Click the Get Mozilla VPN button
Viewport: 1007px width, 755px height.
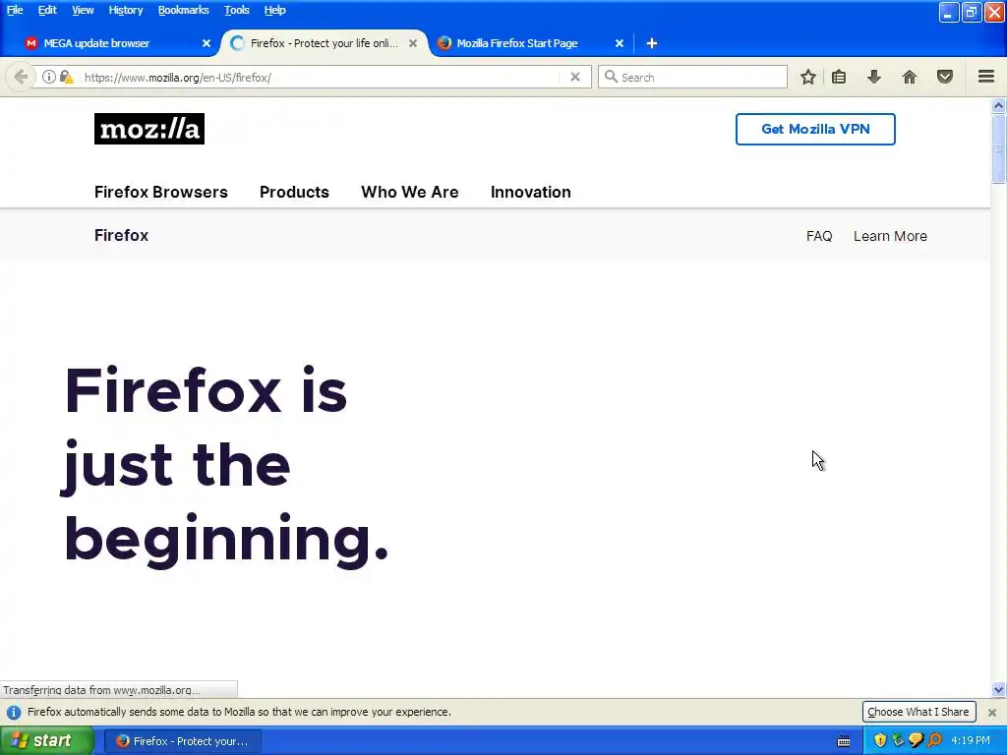(815, 129)
